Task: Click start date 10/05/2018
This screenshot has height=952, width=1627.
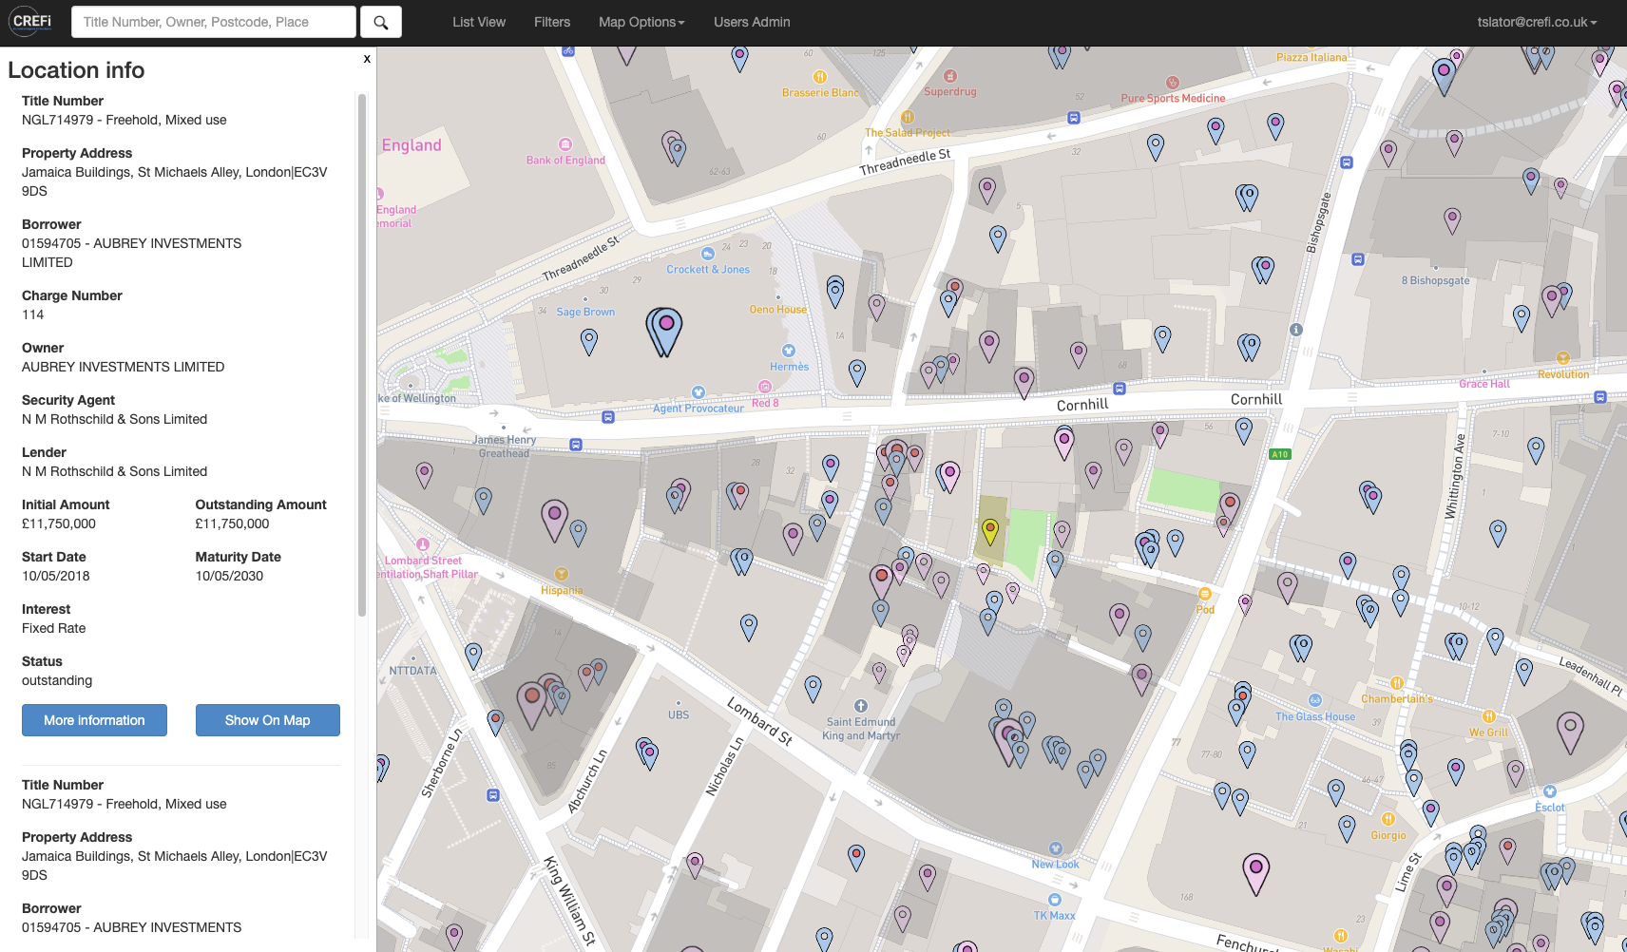Action: coord(56,576)
